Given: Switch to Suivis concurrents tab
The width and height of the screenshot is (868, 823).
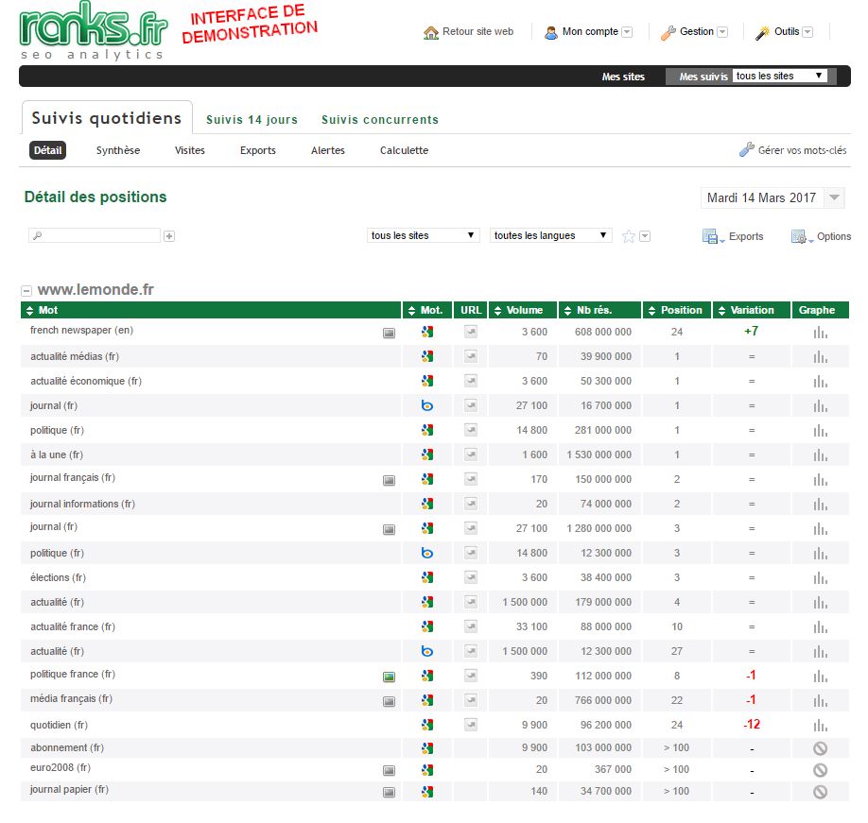Looking at the screenshot, I should click(380, 119).
